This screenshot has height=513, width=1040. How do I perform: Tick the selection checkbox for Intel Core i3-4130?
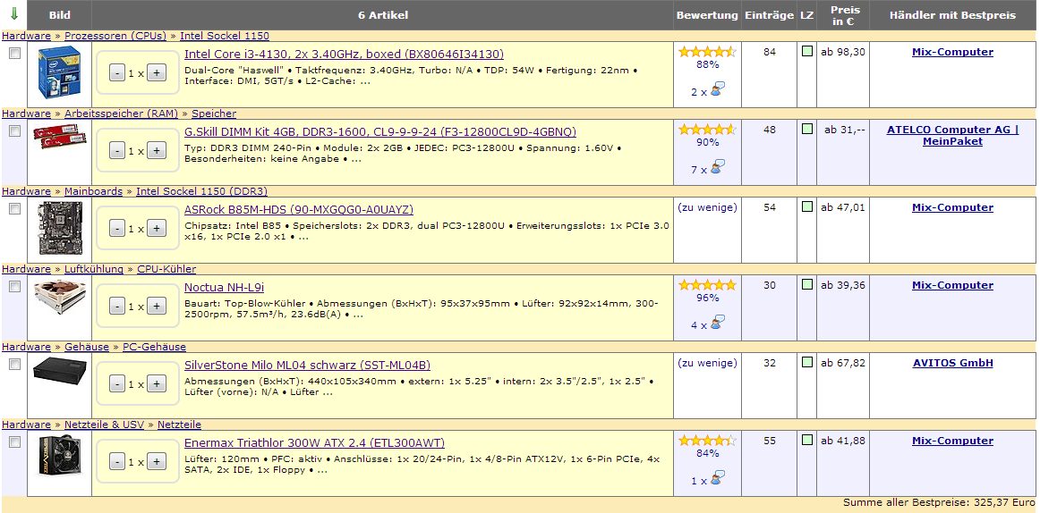pos(14,54)
